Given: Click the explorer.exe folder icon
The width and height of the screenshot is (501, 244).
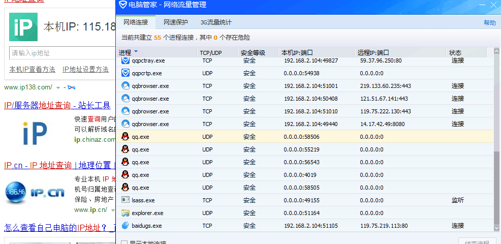Looking at the screenshot, I should pos(126,213).
